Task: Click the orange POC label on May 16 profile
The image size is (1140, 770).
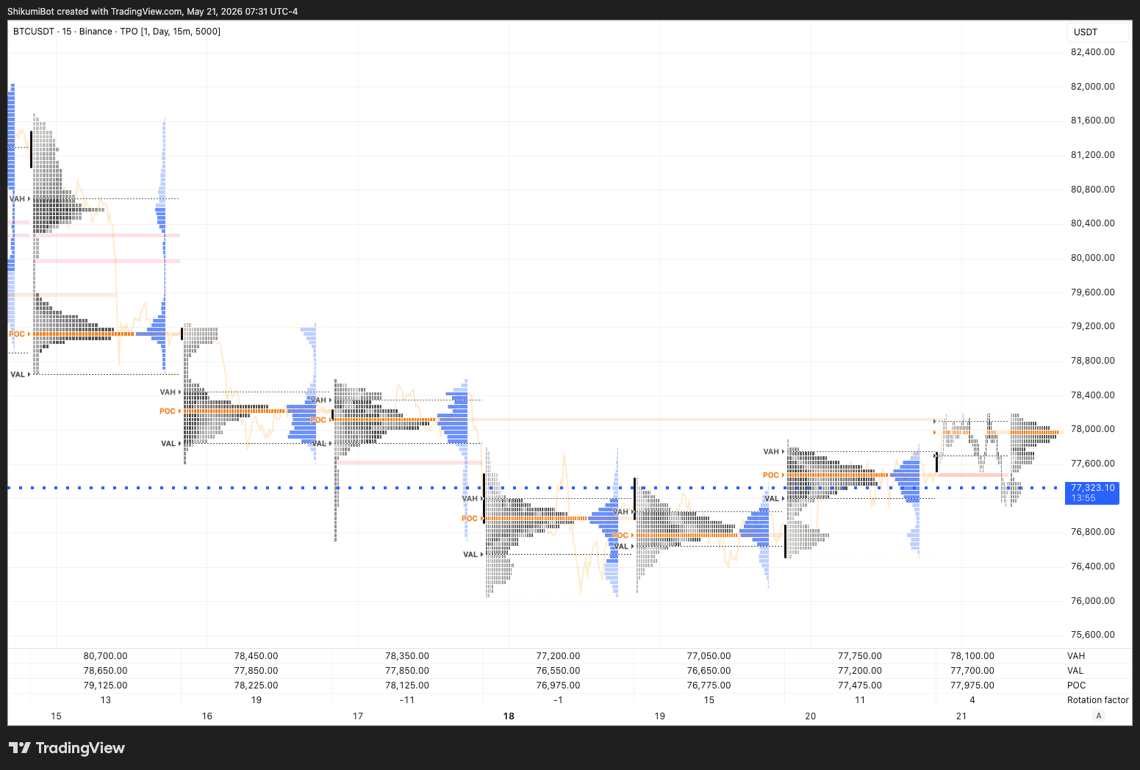Action: click(x=168, y=411)
